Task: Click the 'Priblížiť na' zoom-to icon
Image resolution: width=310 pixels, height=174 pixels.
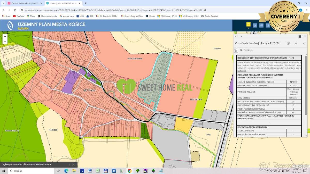Action: point(241,50)
